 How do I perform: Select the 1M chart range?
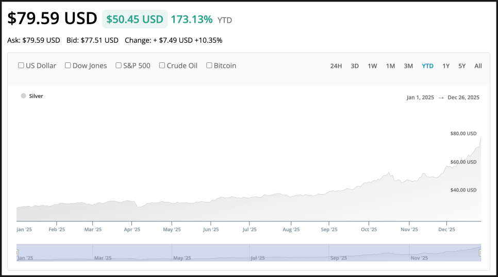390,66
